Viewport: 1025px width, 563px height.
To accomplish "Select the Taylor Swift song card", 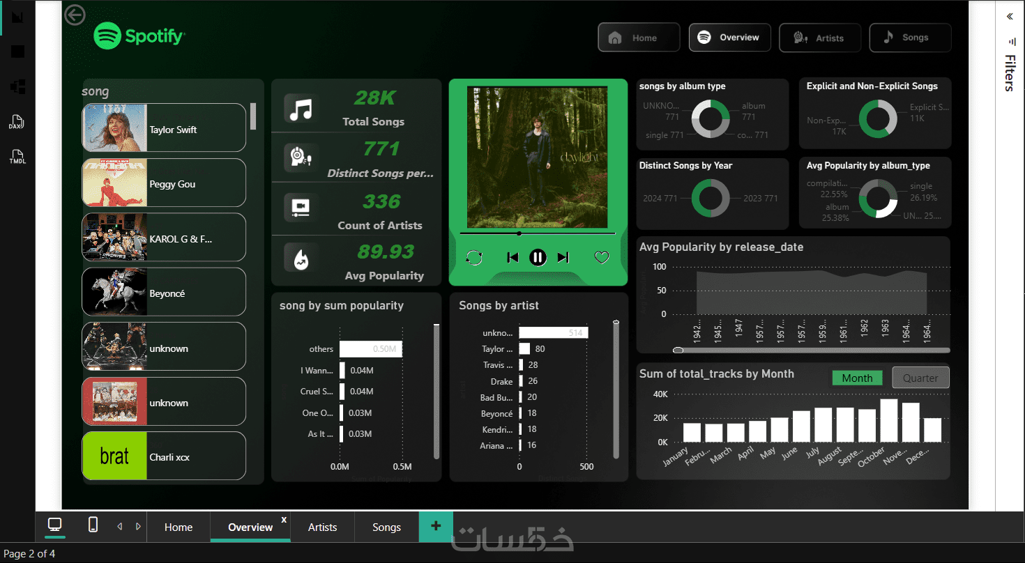I will pos(165,128).
